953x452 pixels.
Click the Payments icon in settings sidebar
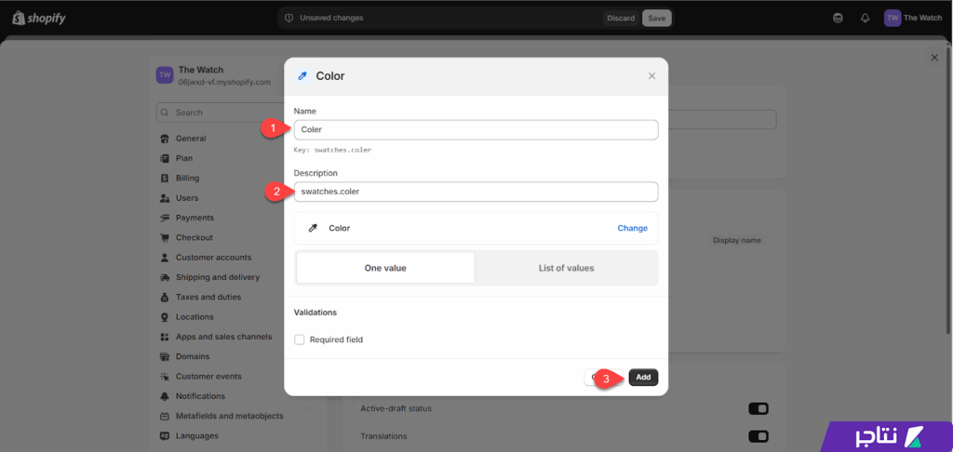click(166, 218)
